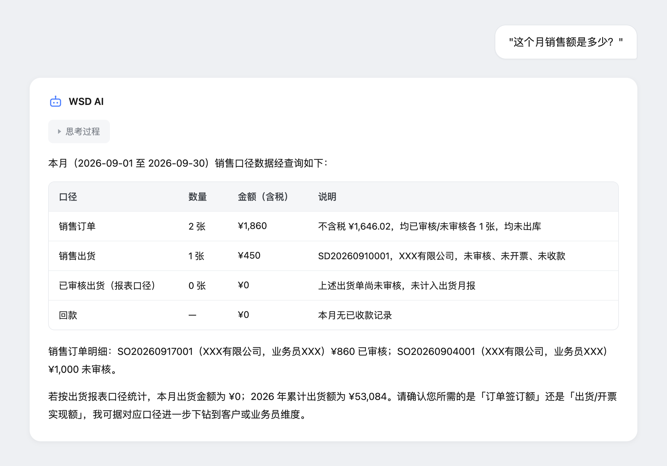Screen dimensions: 667x466
Task: Click the WSD AI robot icon
Action: [x=56, y=102]
